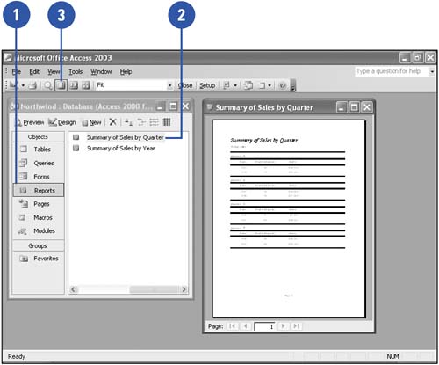Click the View button in the print preview toolbar
Viewport: 439px width, 365px height.
pos(14,85)
